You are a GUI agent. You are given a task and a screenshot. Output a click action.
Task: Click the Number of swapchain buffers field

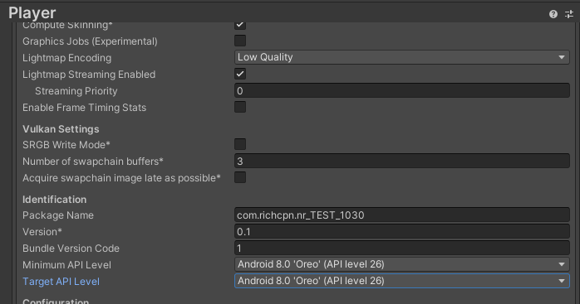point(402,162)
